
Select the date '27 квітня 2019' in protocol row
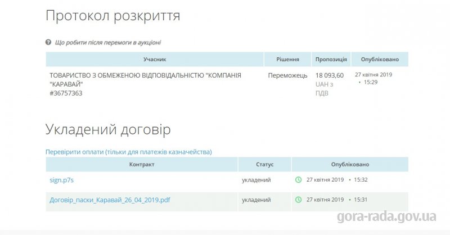373,75
